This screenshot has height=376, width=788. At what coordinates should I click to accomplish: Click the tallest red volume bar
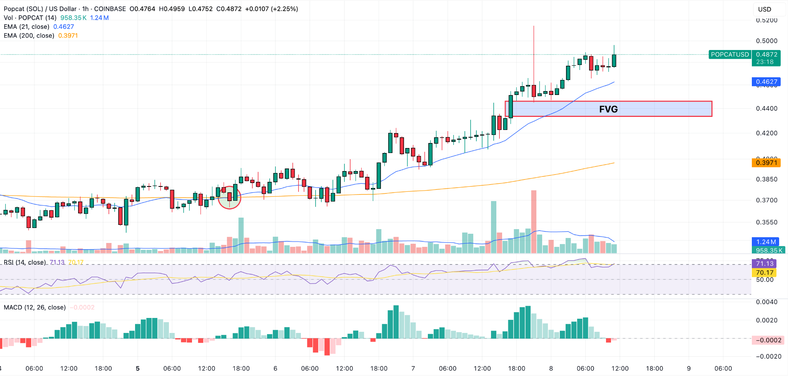point(534,221)
